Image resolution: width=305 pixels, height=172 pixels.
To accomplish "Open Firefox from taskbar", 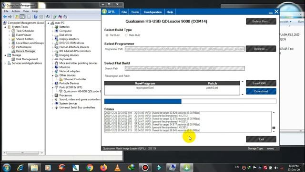I will click(103, 168).
